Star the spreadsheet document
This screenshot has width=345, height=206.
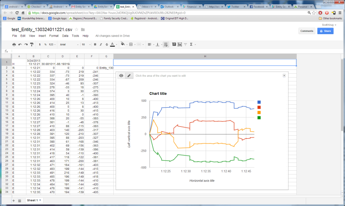tap(77, 29)
